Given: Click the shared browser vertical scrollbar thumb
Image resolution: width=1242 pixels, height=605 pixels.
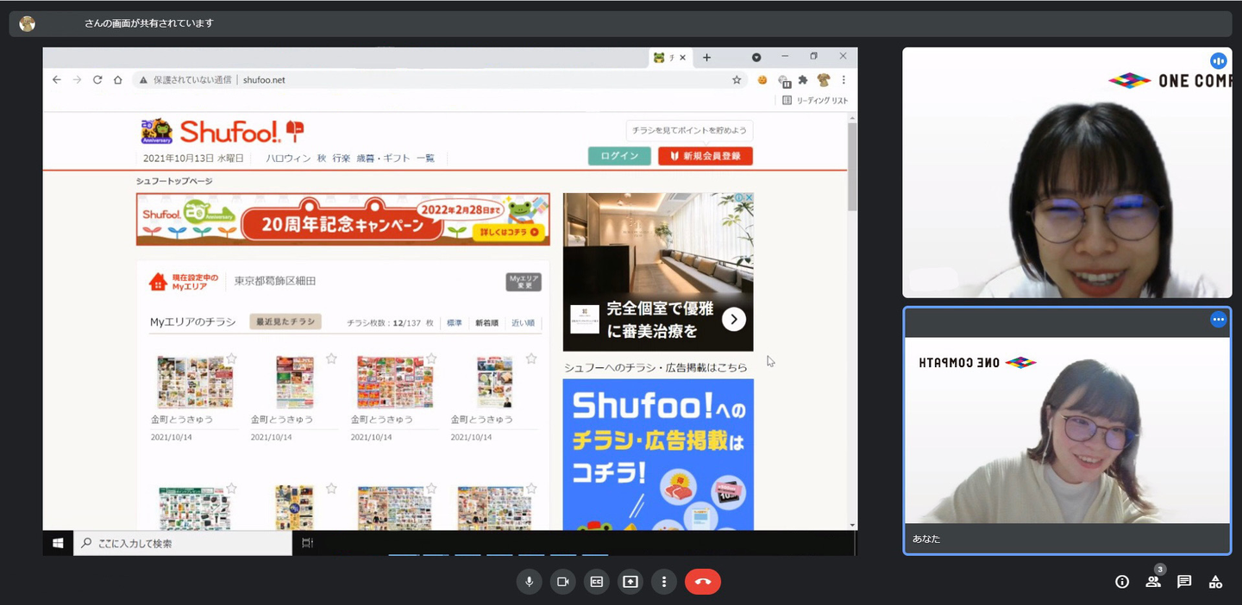Looking at the screenshot, I should (852, 165).
